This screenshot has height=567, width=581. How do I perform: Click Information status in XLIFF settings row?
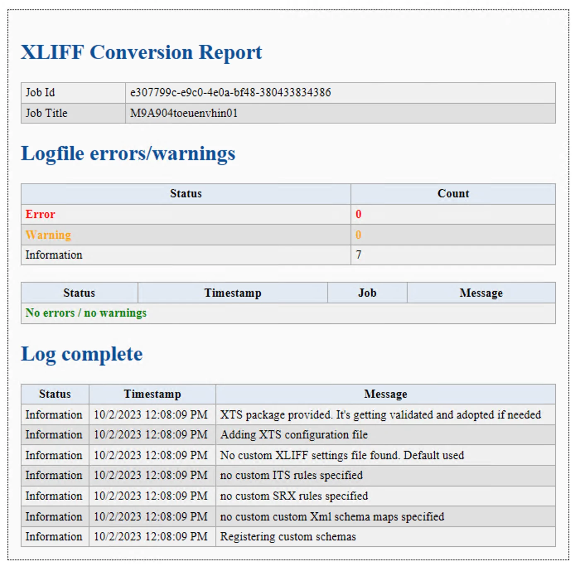[x=54, y=456]
